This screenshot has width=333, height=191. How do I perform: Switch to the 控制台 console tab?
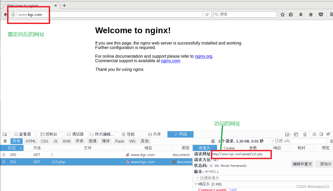point(49,134)
